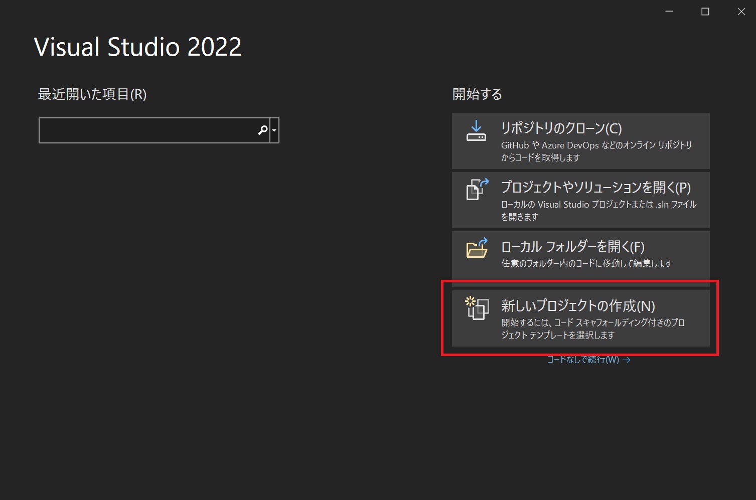Screen dimensions: 756x500
Task: Select プロジェクトやソリューションを開く(P) title
Action: [x=596, y=187]
